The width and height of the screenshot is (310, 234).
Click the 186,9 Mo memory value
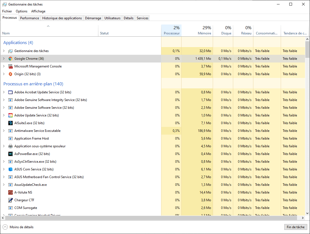[204, 130]
